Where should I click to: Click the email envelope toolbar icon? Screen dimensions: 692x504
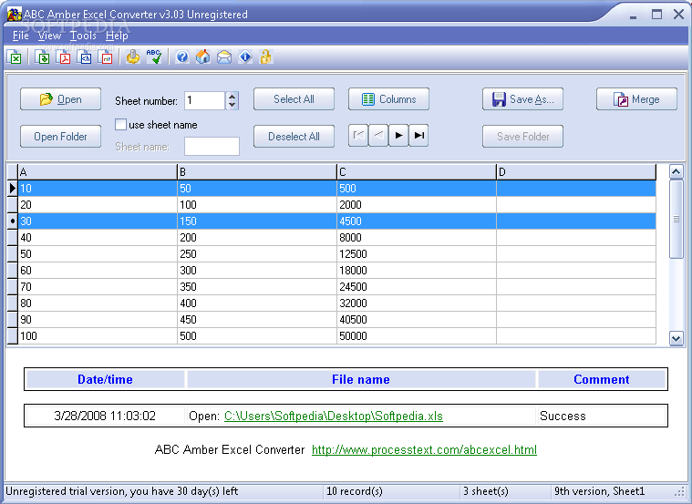(x=224, y=57)
